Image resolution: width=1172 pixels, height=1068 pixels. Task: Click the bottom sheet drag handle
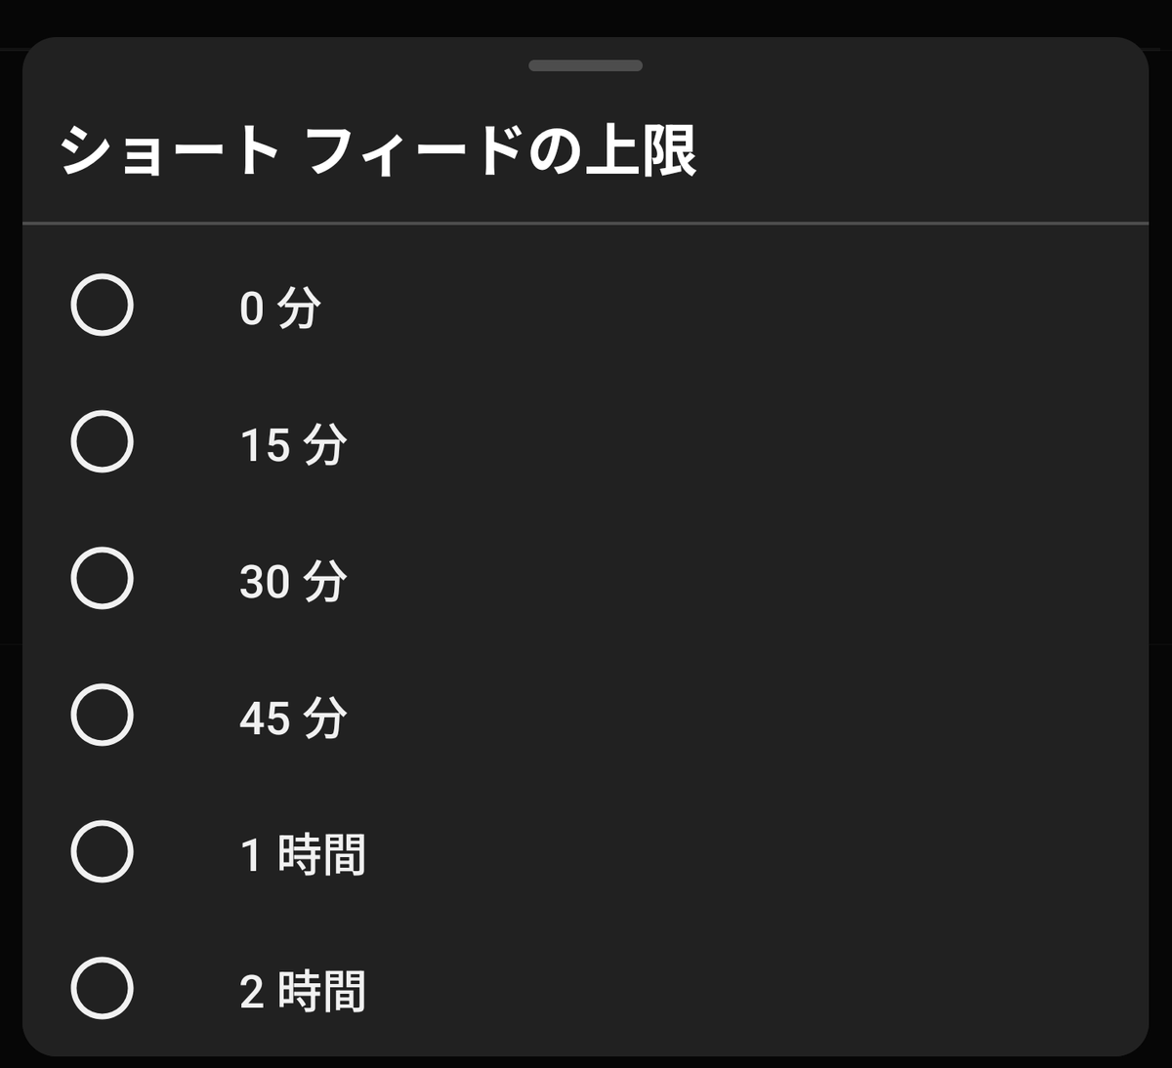coord(585,65)
